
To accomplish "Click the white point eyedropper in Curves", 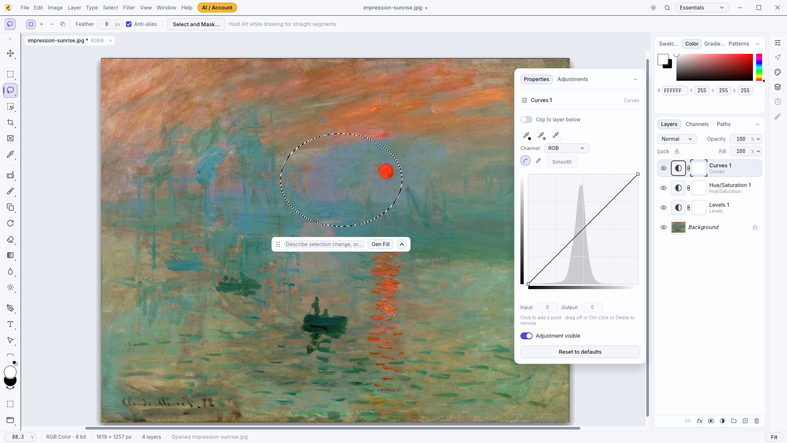I will (x=556, y=135).
